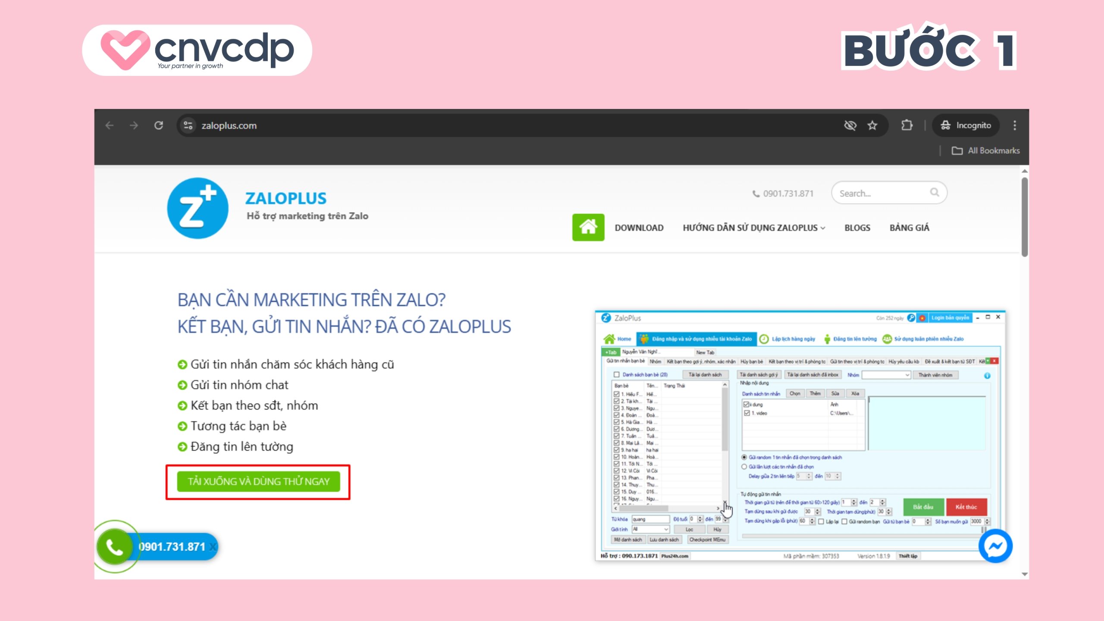1104x621 pixels.
Task: Click the friend list horizontal scrollbar
Action: [x=667, y=508]
